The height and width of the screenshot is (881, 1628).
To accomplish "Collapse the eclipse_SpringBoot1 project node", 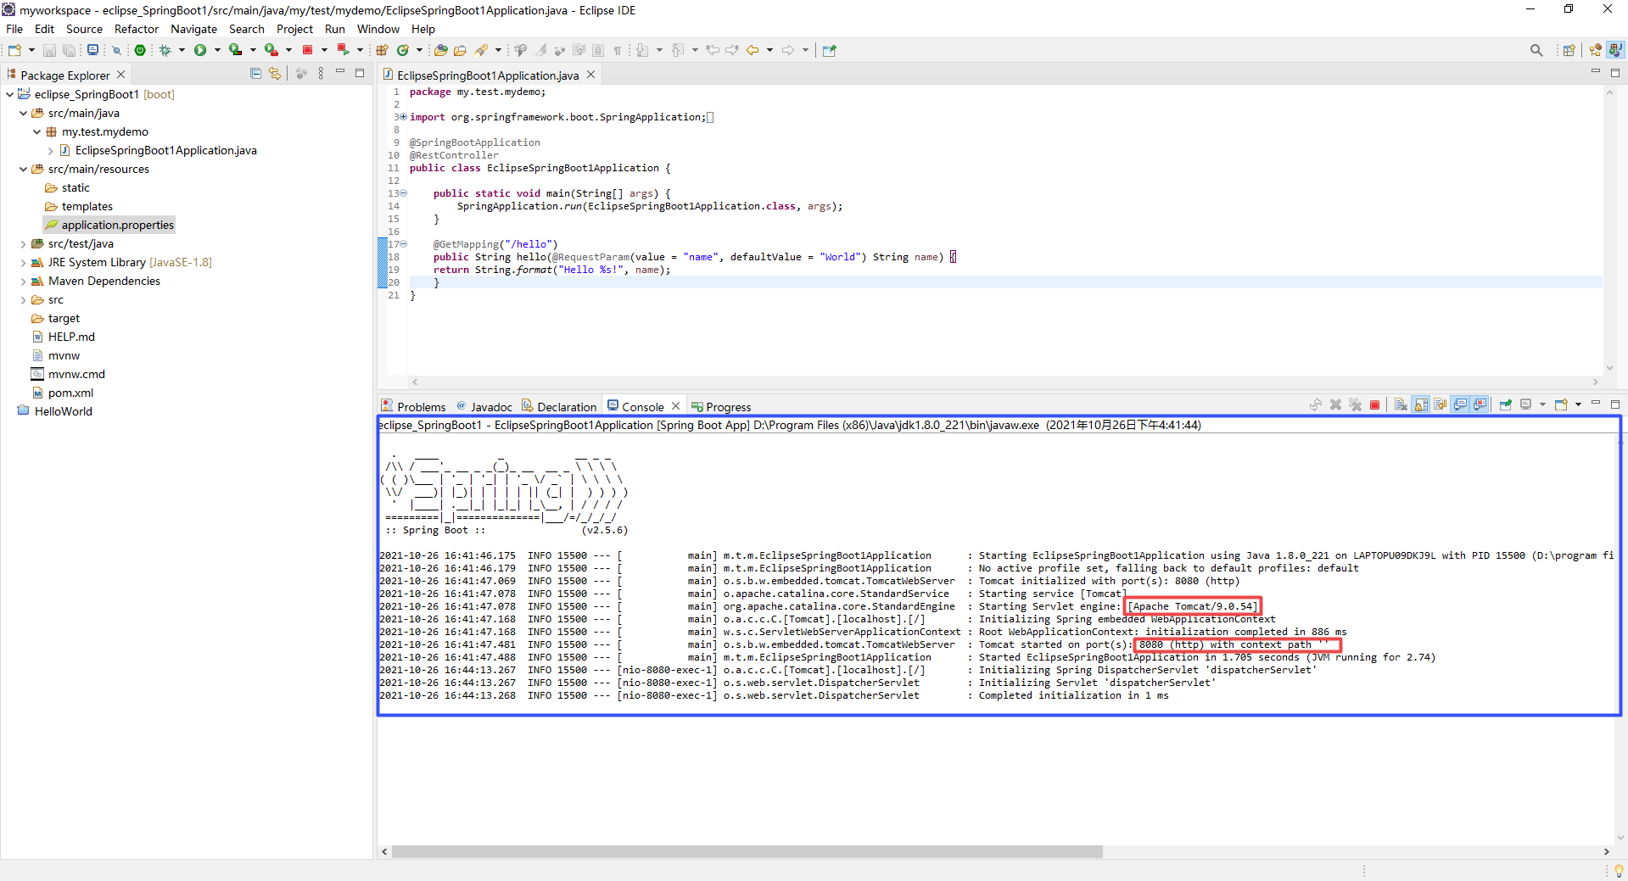I will (9, 94).
